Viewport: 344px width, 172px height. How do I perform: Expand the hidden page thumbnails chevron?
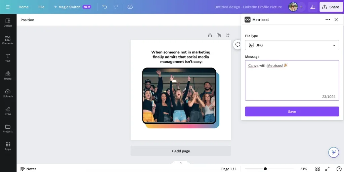click(181, 163)
